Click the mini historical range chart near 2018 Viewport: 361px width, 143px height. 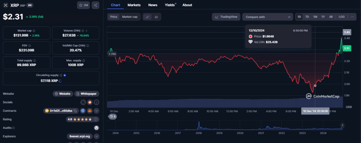(x=198, y=125)
